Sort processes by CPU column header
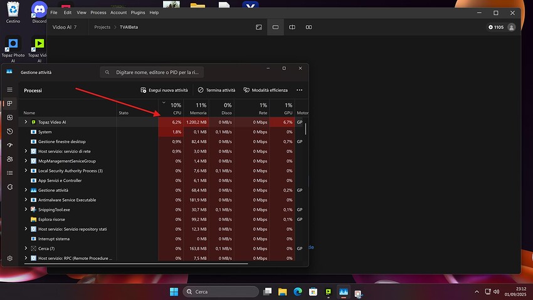 pos(171,108)
